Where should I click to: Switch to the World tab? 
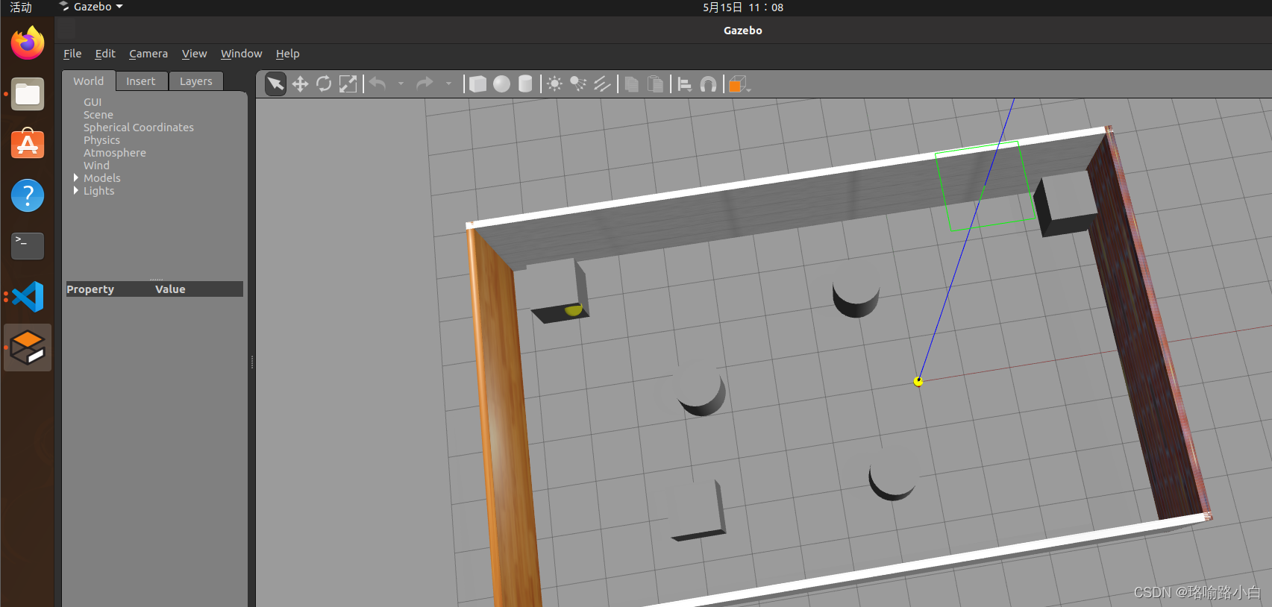pyautogui.click(x=89, y=81)
